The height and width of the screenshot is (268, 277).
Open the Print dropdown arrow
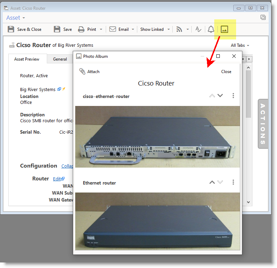click(x=101, y=29)
